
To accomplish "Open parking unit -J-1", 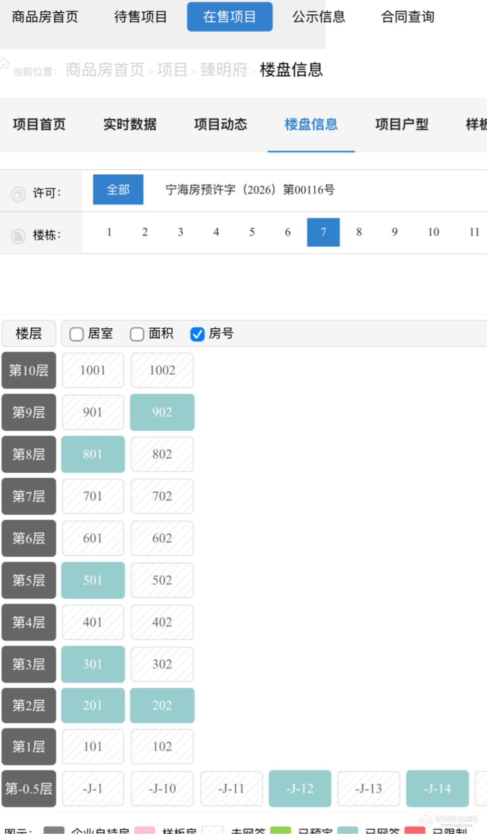I will 93,789.
